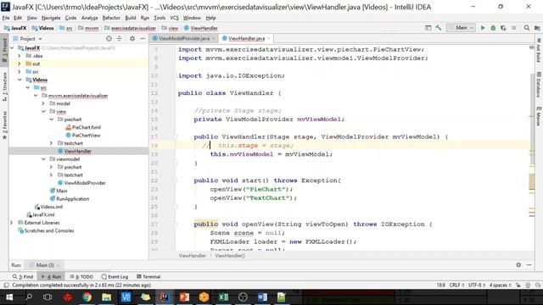543x305 pixels.
Task: Select Videos.iml file in tree
Action: 48,207
